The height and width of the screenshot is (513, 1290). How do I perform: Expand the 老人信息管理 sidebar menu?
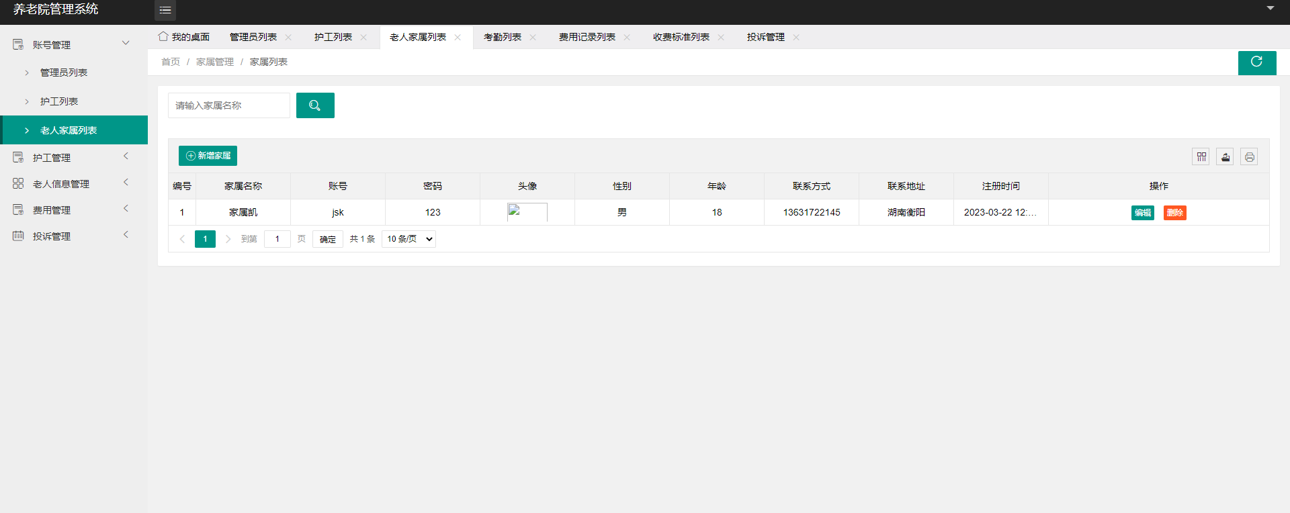pyautogui.click(x=74, y=183)
